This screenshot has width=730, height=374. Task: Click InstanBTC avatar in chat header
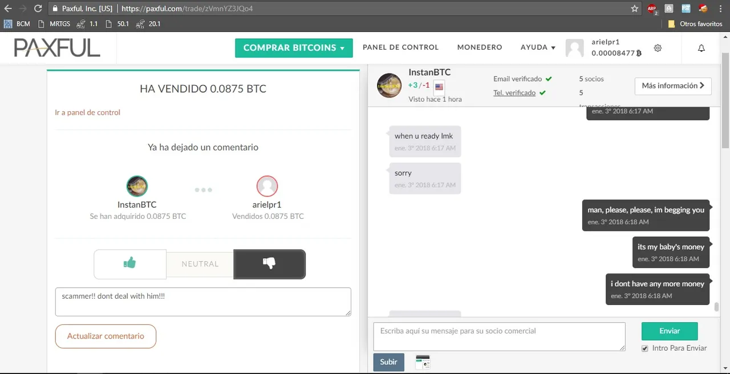(389, 86)
